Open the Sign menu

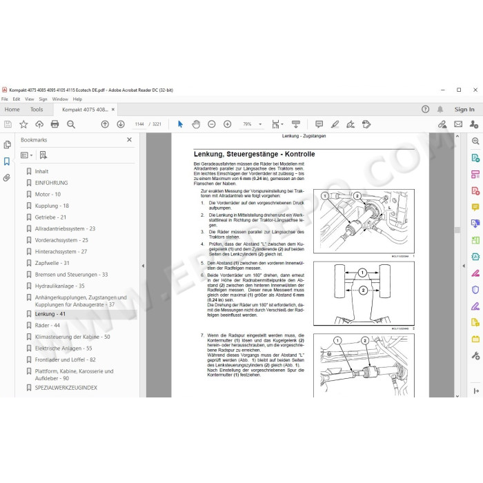[x=43, y=99]
